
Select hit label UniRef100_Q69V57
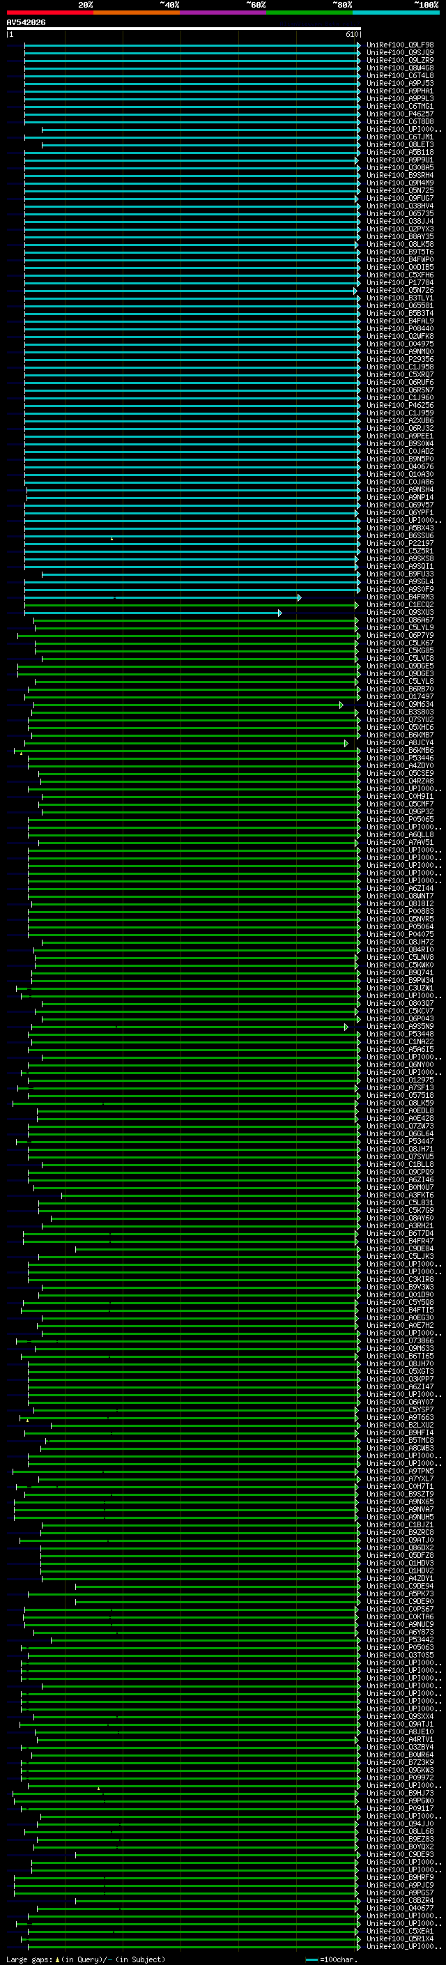[400, 505]
